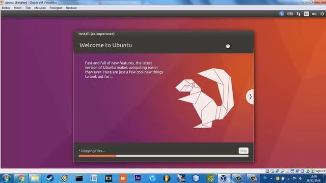Image resolution: width=326 pixels, height=183 pixels.
Task: Go to next installer slide arrow
Action: point(250,97)
